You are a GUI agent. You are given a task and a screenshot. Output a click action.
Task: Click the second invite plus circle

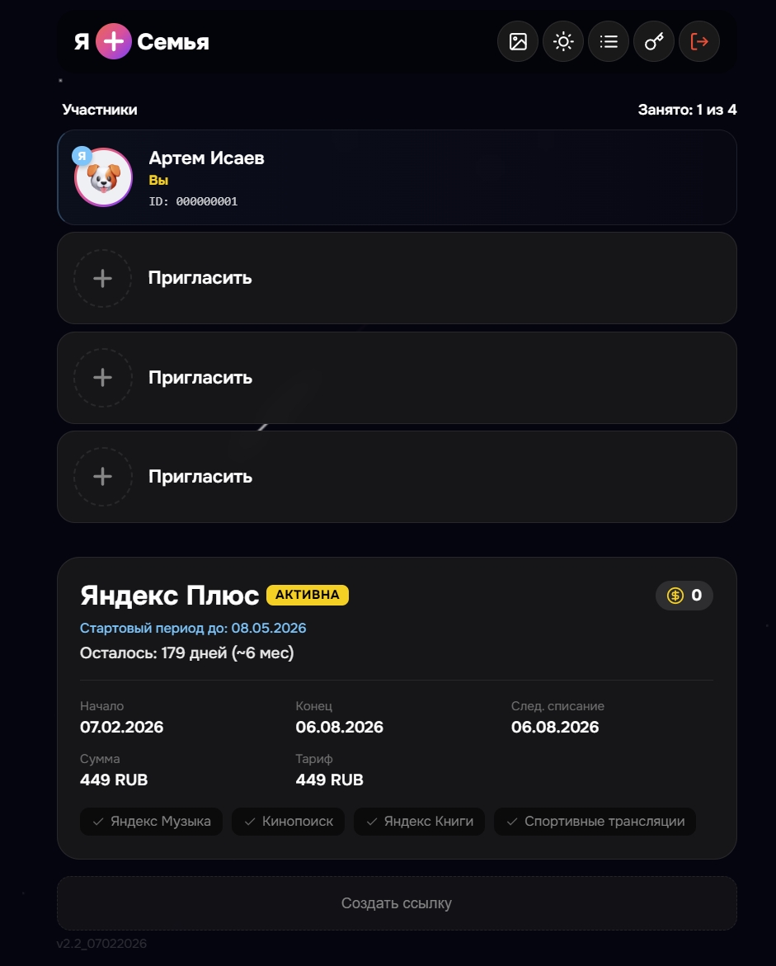(x=102, y=378)
